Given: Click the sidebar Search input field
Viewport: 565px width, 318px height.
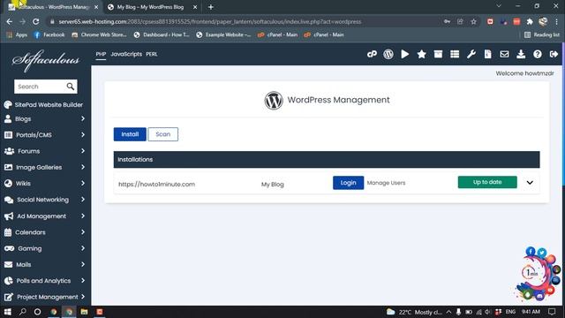Looking at the screenshot, I should pos(40,87).
